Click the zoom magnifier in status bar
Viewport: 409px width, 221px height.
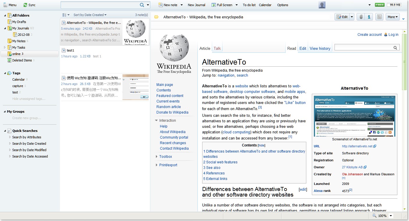[x=374, y=216]
